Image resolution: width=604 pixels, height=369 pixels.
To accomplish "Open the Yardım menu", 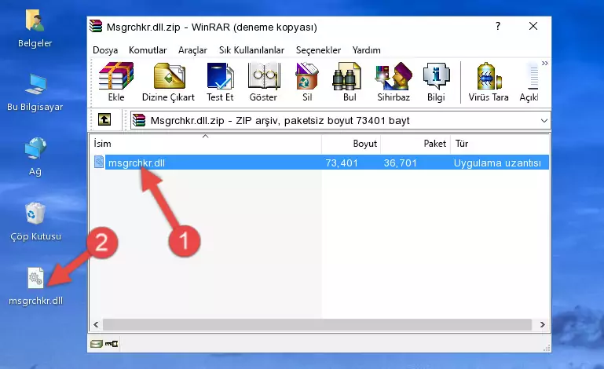I will point(366,50).
